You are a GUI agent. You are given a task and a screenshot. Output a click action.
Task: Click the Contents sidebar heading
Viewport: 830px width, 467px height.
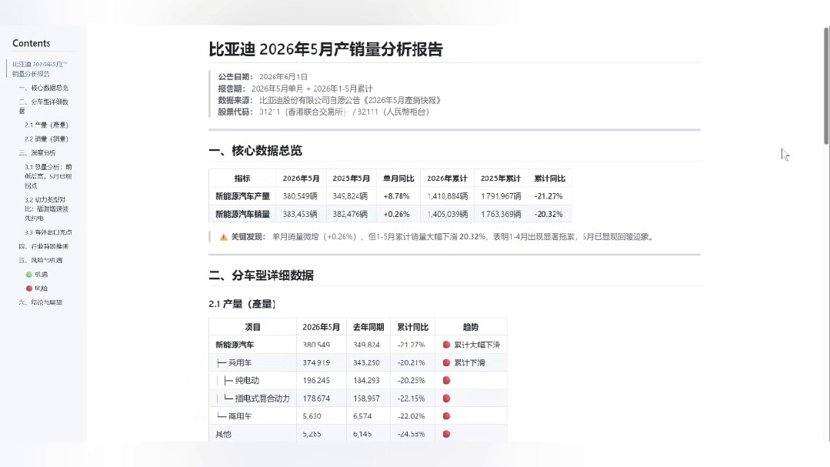[x=32, y=43]
